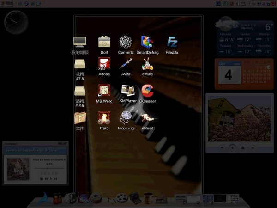Set star rating in music widget
Image resolution: width=277 pixels, height=208 pixels.
point(49,173)
